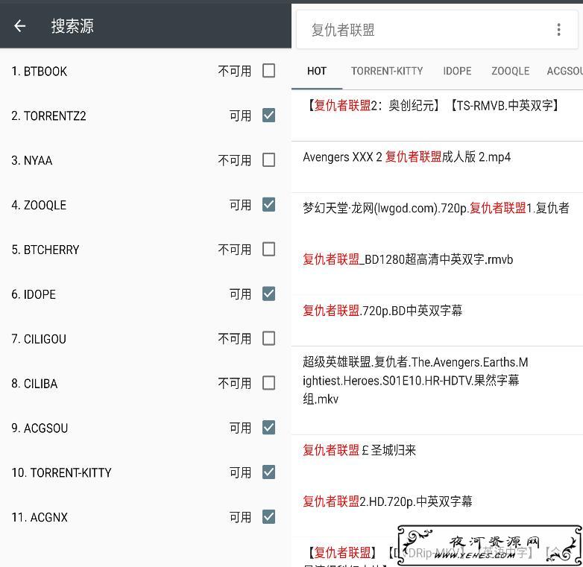Switch to the ZOOQLE results tab
This screenshot has width=583, height=567.
pyautogui.click(x=511, y=71)
